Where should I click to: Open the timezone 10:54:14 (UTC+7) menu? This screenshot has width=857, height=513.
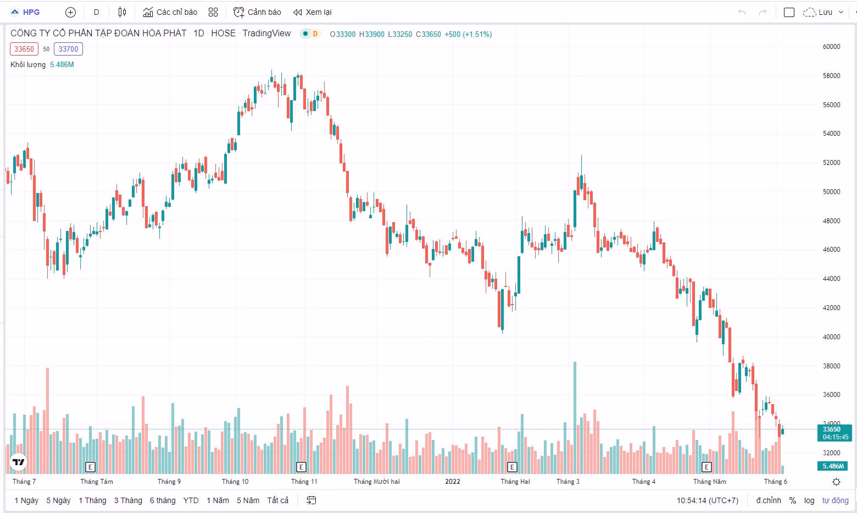[x=707, y=500]
